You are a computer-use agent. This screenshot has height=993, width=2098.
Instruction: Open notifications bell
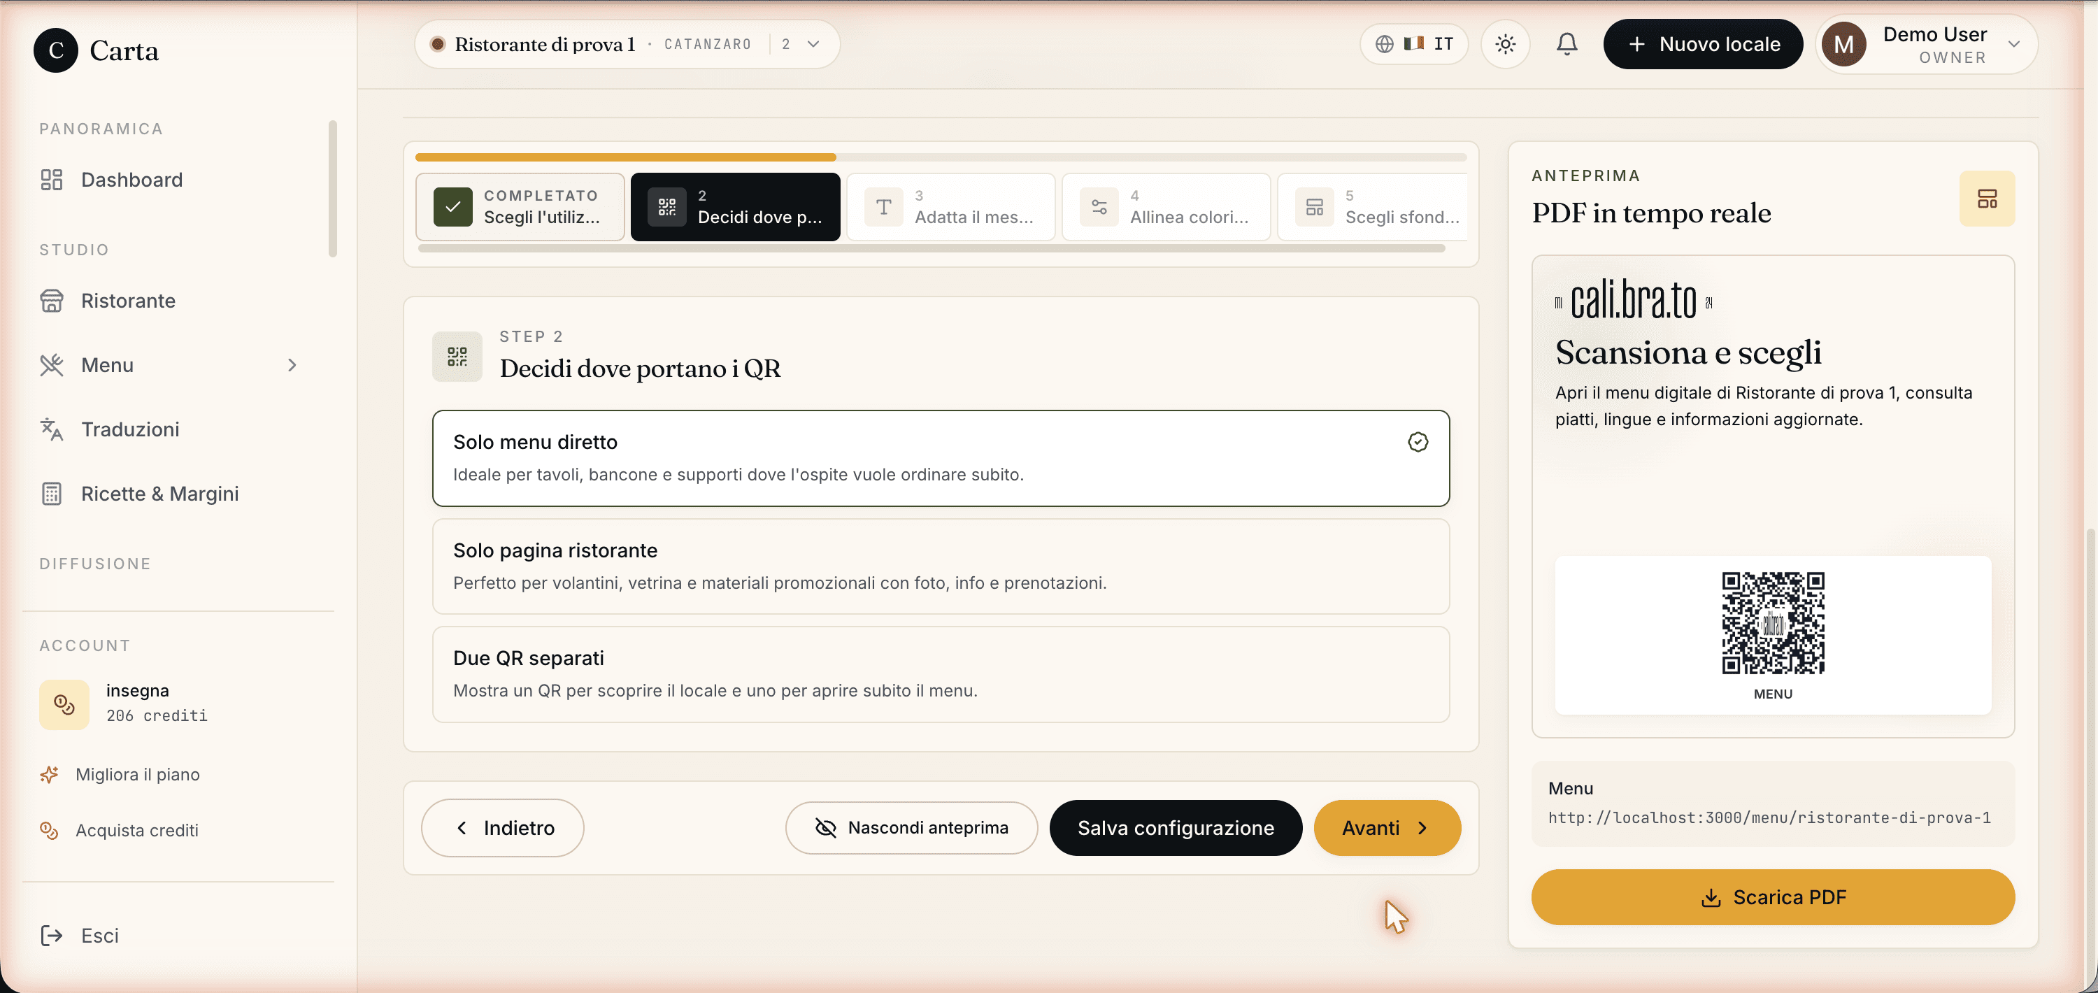tap(1567, 44)
